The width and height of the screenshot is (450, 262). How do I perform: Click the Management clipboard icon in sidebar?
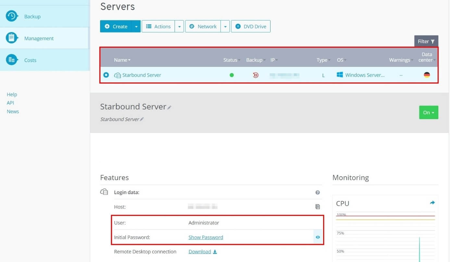[x=12, y=38]
